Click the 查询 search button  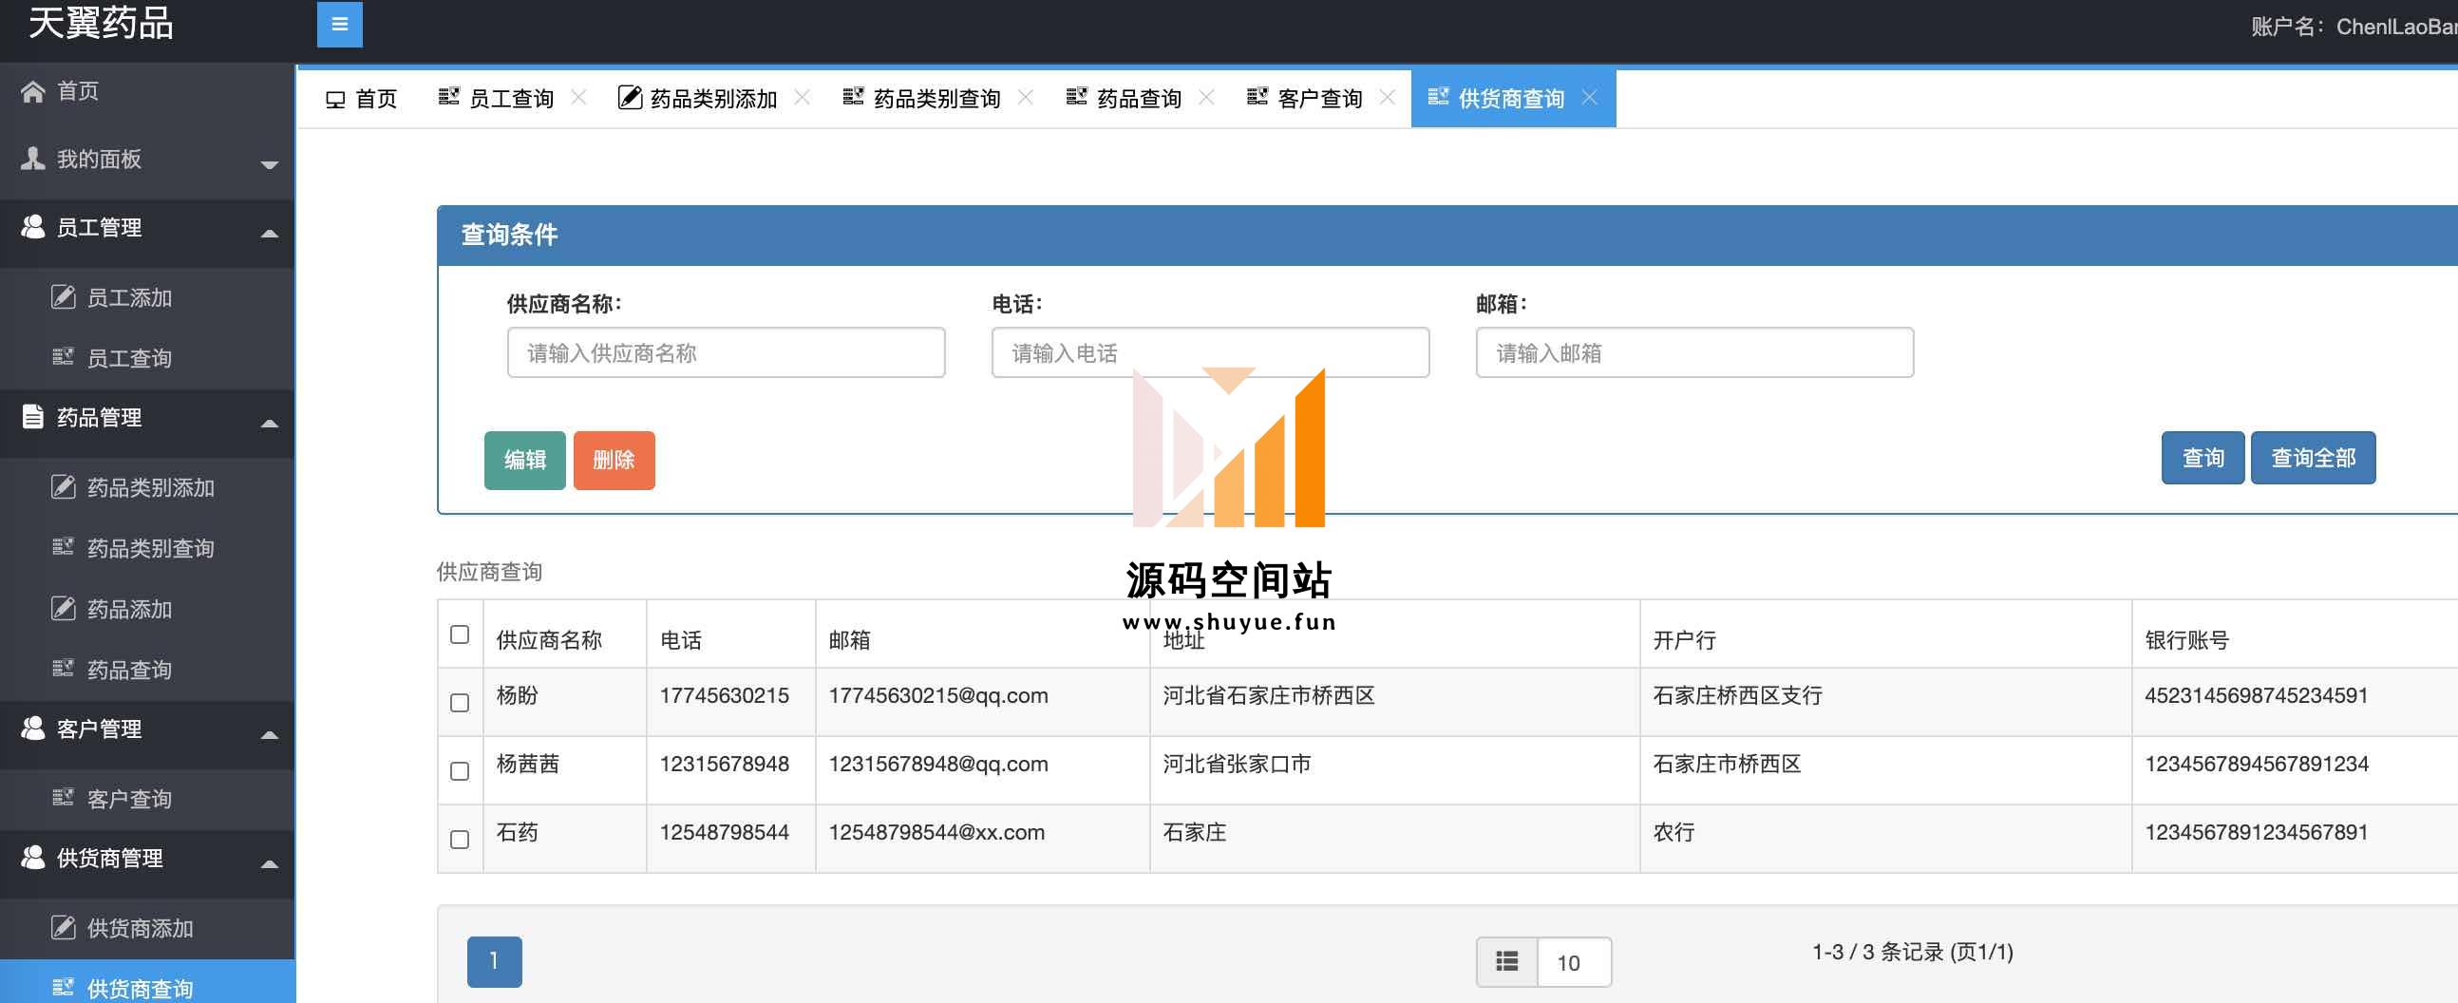pos(2203,458)
